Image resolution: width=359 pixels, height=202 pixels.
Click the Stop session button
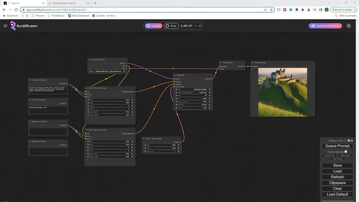(x=171, y=26)
